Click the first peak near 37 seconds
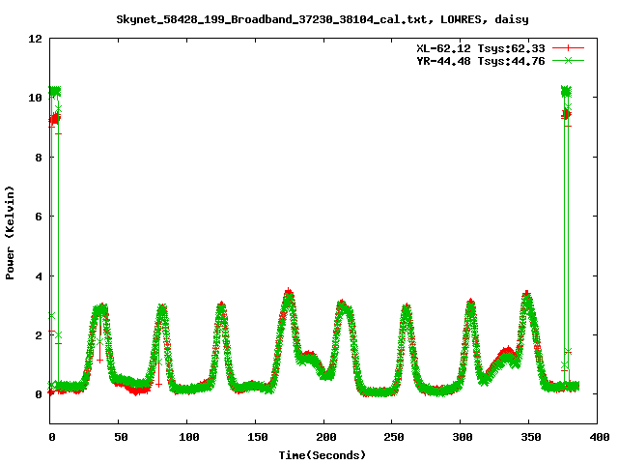Viewport: 618px width, 464px height. point(100,309)
